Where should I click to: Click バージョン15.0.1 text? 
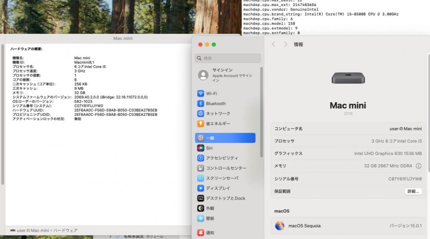pos(405,226)
